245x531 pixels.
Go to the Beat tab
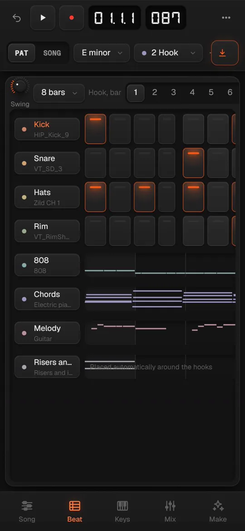75,511
